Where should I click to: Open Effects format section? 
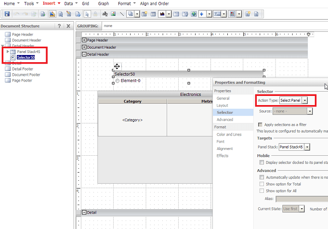223,156
